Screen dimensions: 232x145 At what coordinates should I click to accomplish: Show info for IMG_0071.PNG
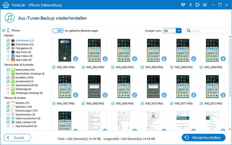coord(194,95)
